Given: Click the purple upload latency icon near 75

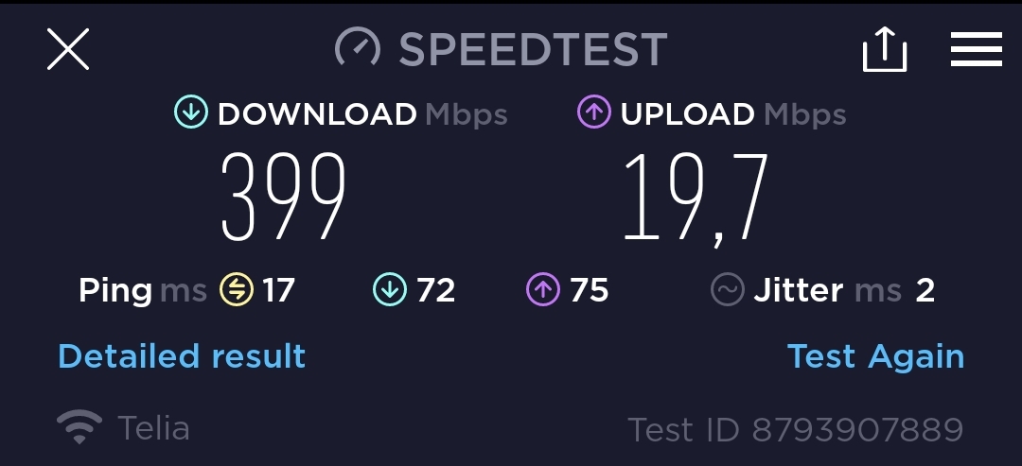Looking at the screenshot, I should pos(543,289).
